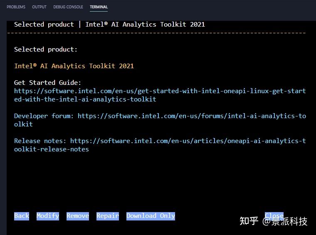316x235 pixels.
Task: Choose the Download Only option
Action: [x=151, y=216]
